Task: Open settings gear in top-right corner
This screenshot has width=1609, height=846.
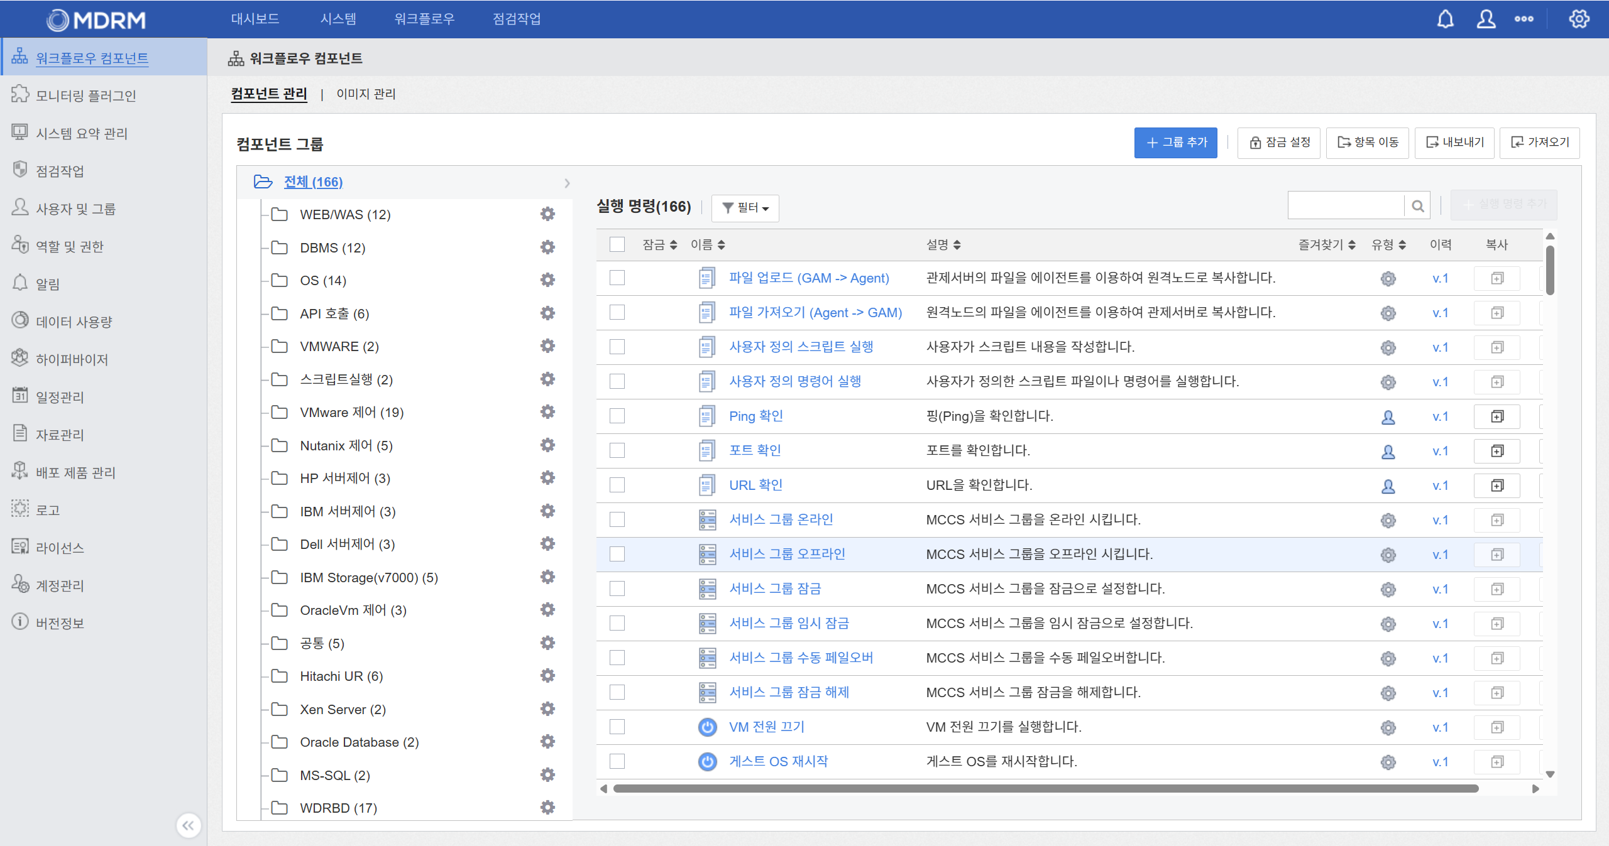Action: tap(1579, 19)
